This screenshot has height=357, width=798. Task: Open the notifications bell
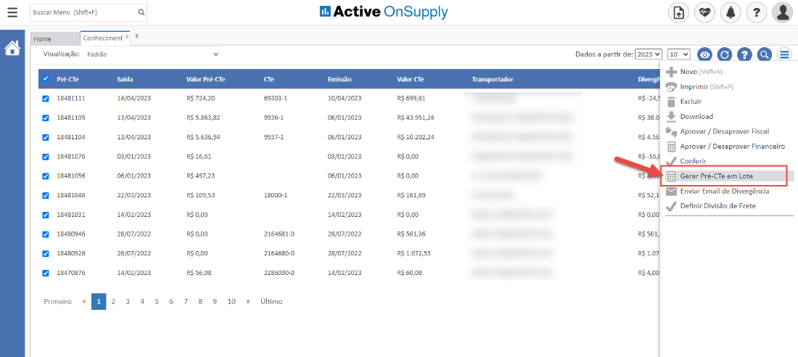(x=731, y=13)
